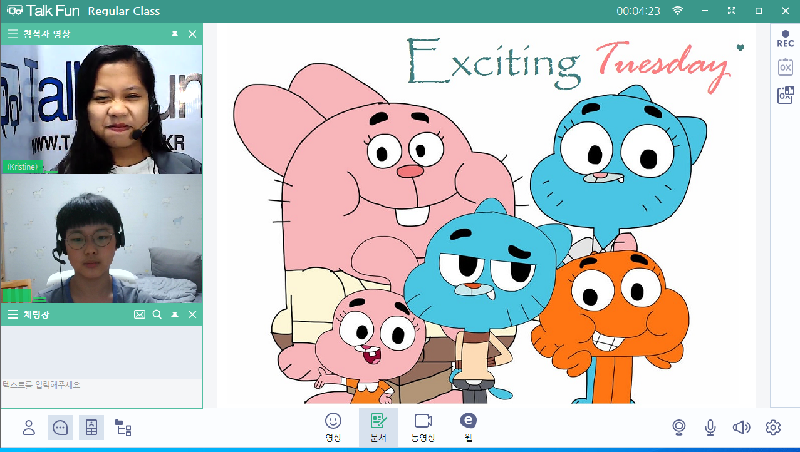Open the participants list icon

point(29,428)
